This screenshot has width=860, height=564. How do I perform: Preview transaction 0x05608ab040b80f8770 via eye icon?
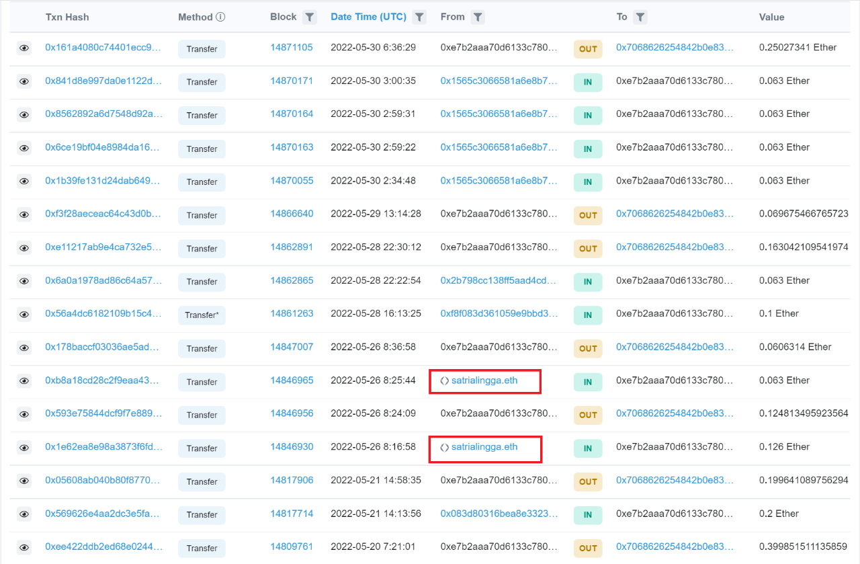click(24, 481)
